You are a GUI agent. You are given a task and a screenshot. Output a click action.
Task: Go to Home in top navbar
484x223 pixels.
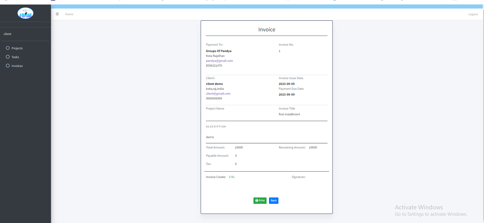tap(69, 14)
